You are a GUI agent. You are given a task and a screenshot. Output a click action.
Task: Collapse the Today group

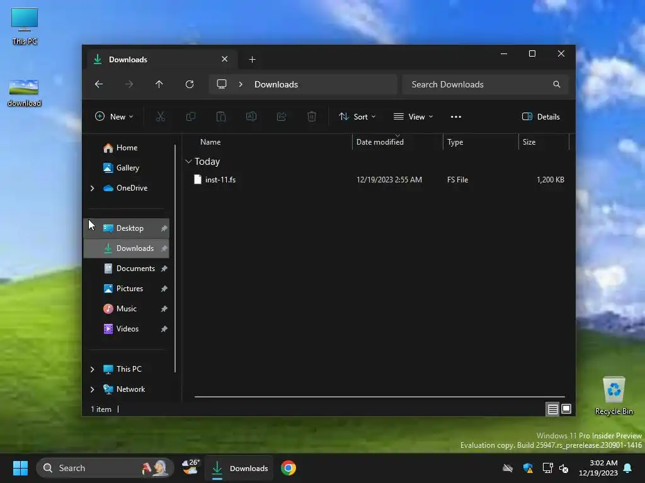(188, 162)
